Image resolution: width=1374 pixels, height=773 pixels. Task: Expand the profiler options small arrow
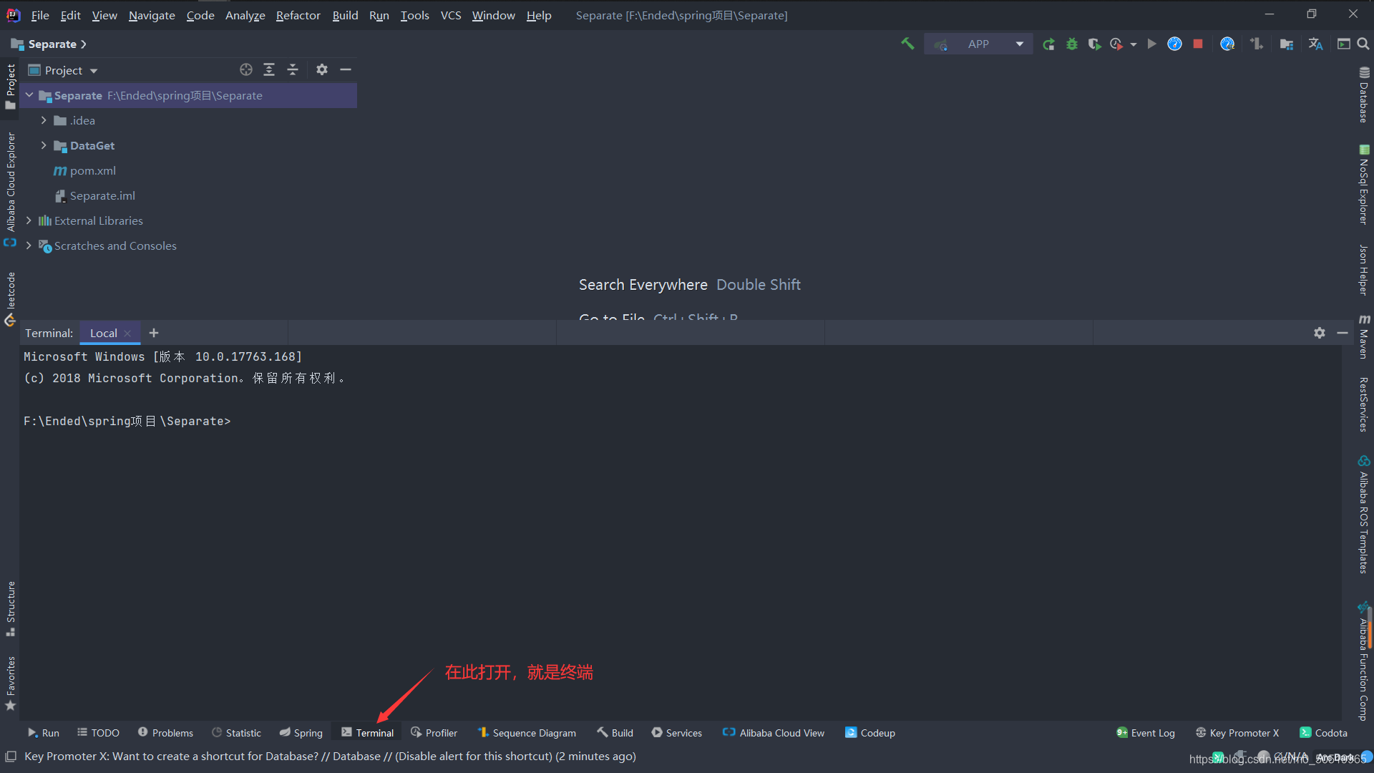pyautogui.click(x=1134, y=44)
